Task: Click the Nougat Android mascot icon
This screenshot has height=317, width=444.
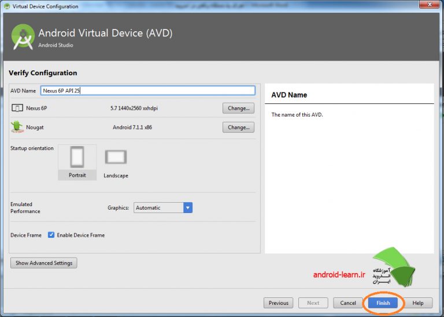Action: [17, 126]
